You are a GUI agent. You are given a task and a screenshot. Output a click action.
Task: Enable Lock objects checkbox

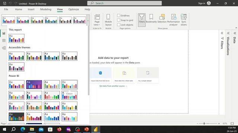point(119,25)
